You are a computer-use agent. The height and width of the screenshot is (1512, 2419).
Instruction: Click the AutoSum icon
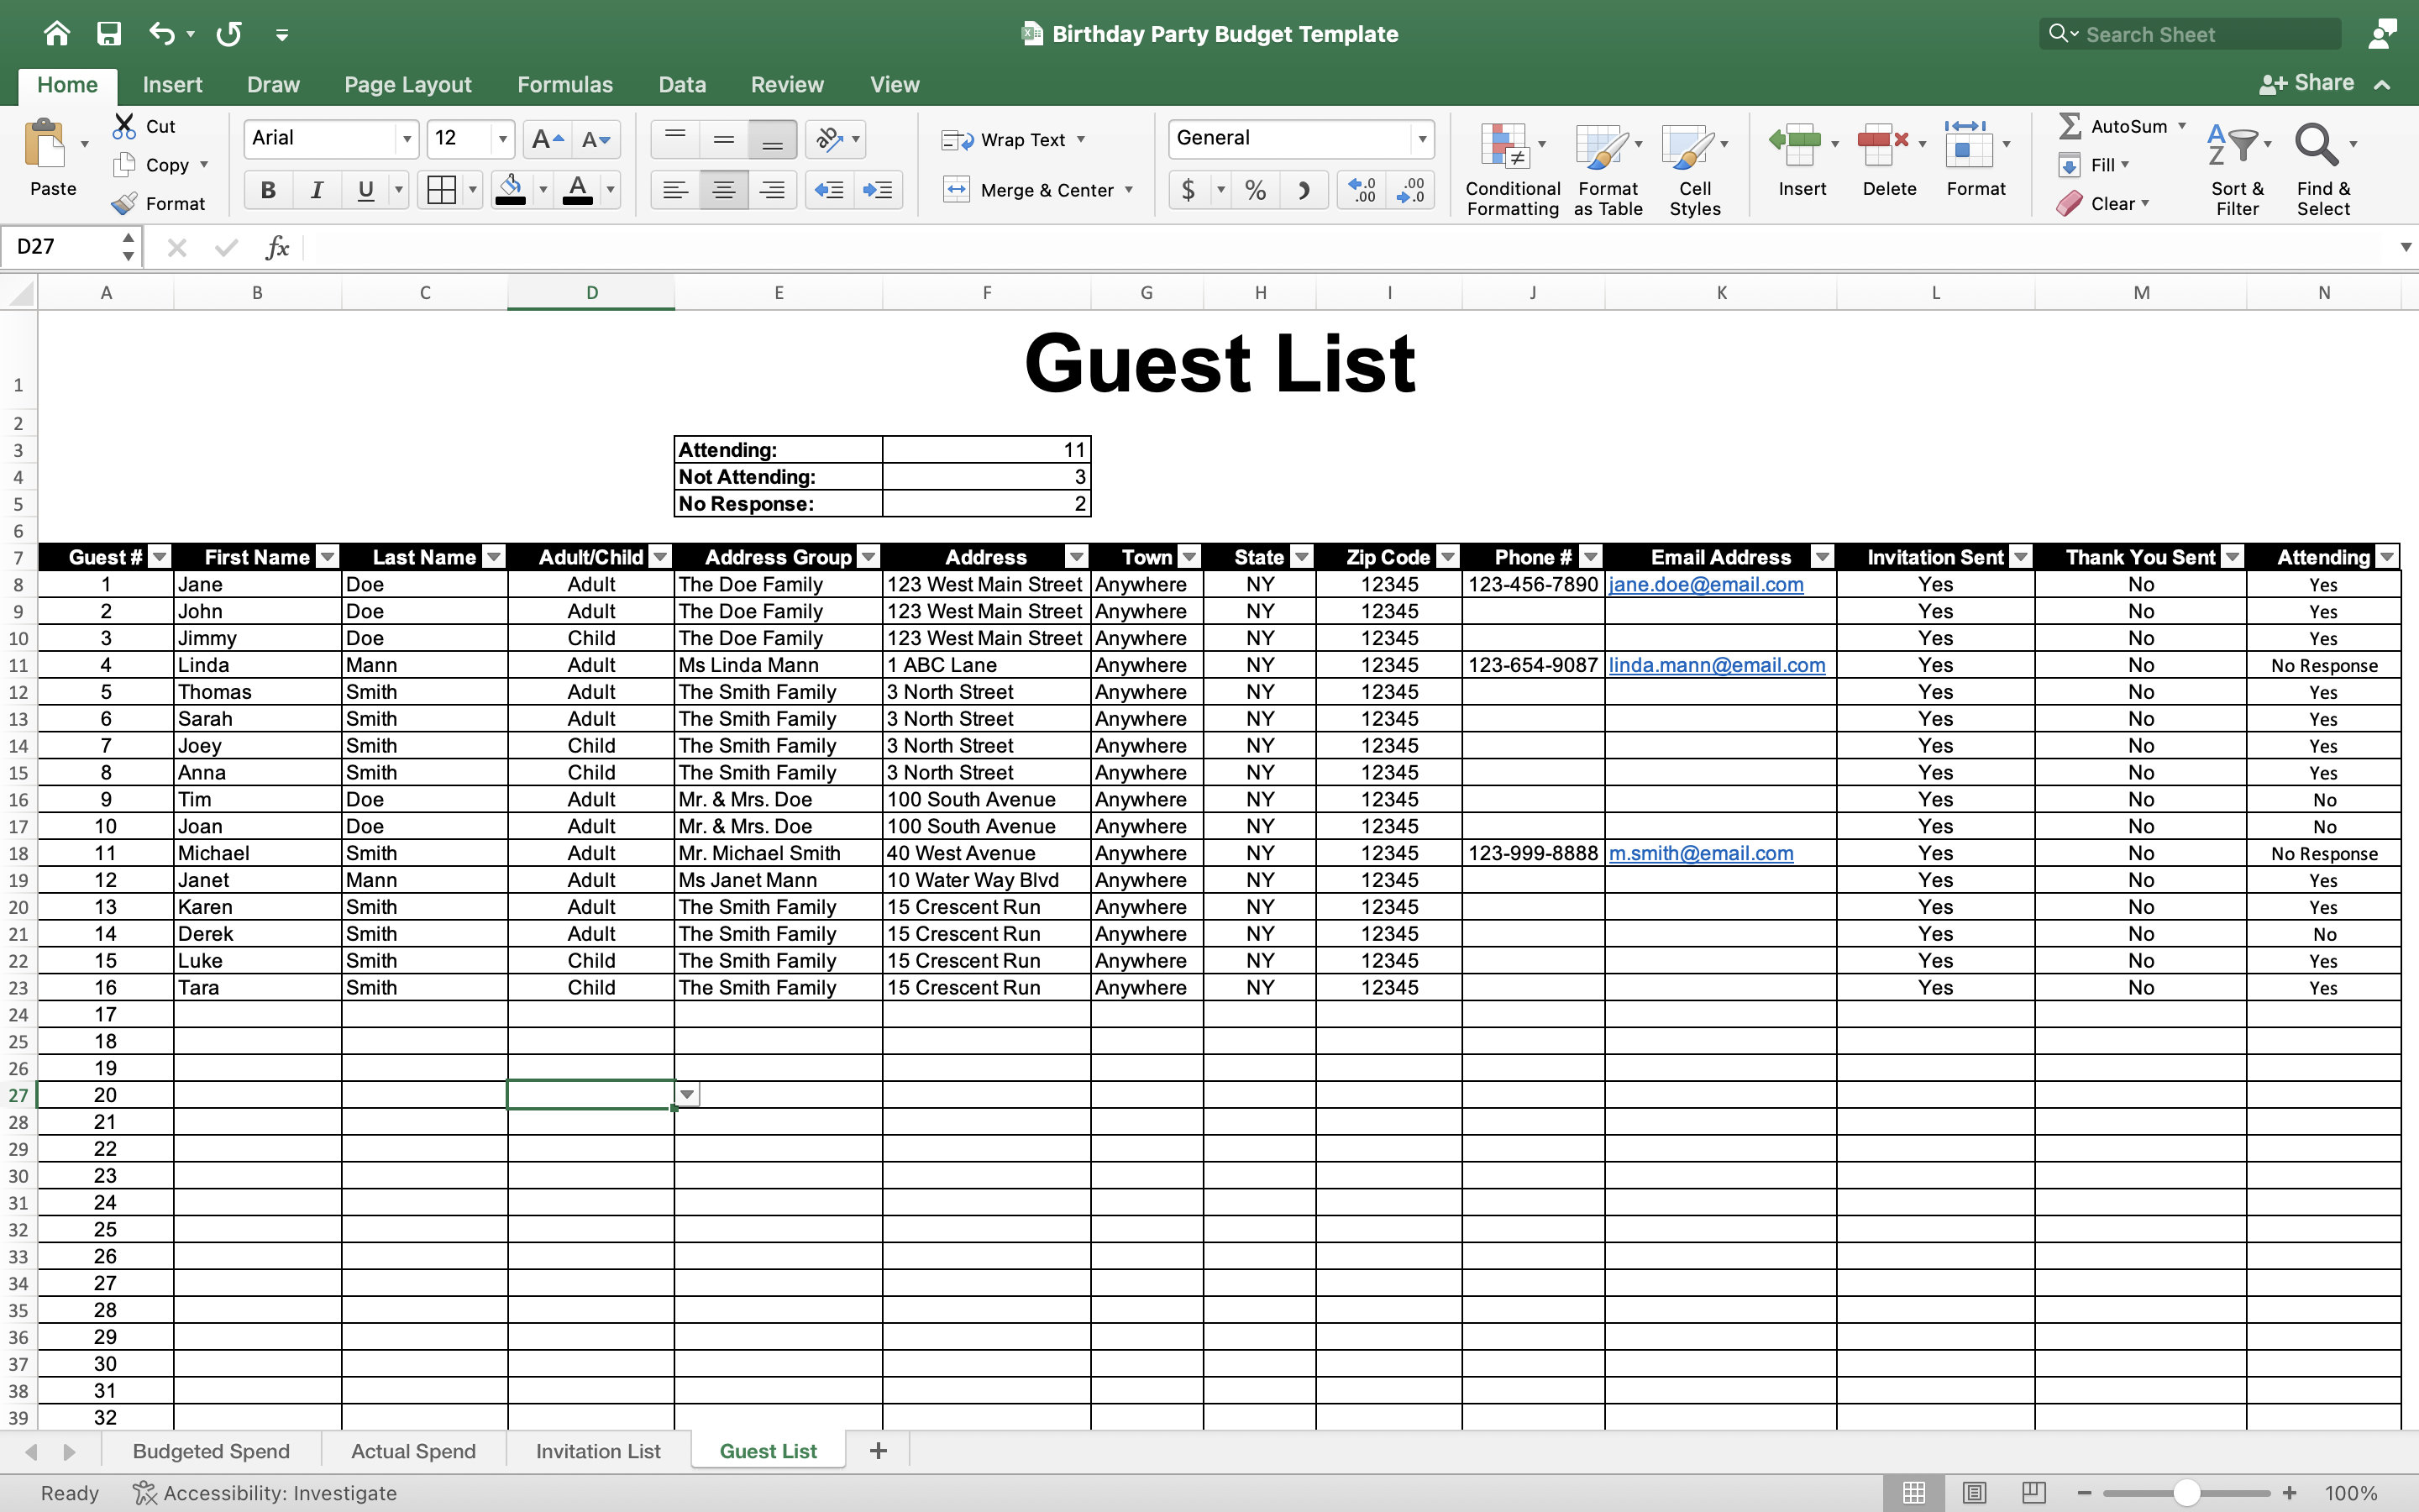[x=2070, y=125]
